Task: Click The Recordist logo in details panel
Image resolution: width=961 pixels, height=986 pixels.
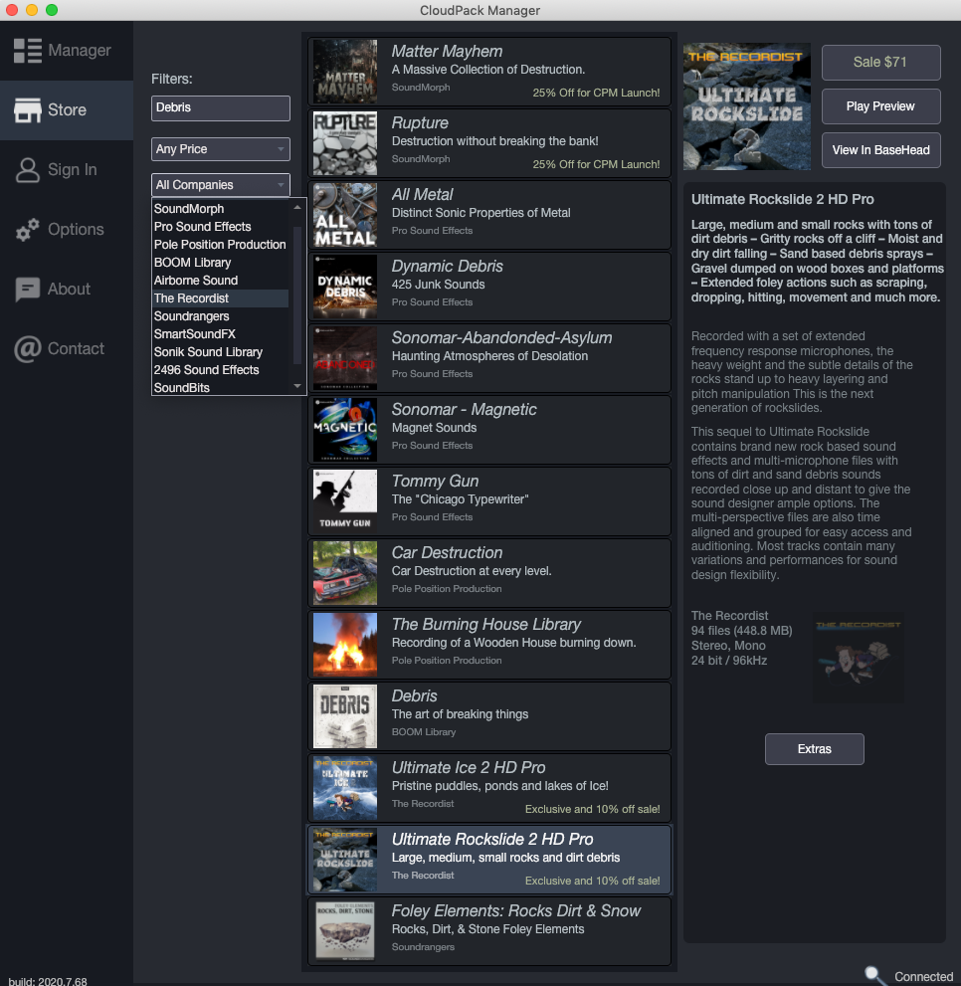Action: 859,658
